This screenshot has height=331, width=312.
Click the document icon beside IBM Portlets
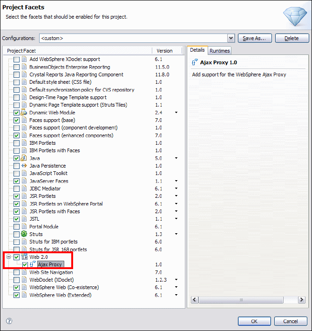(x=24, y=143)
